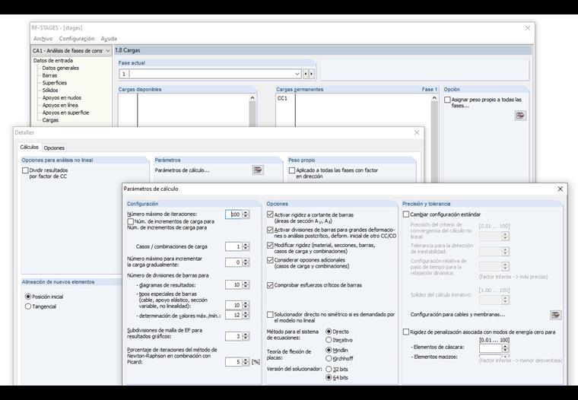Uncheck Activar divisiones de barras para grandes deformaciones

coord(270,230)
